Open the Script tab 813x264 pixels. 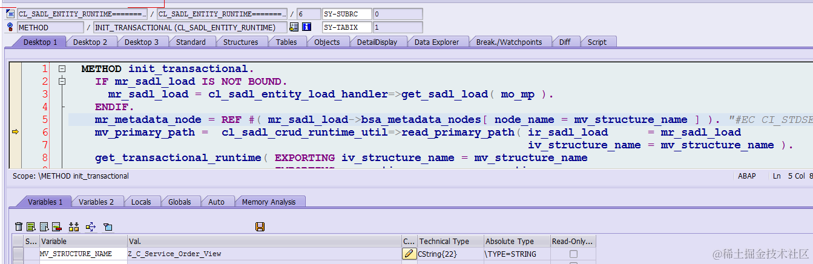(x=597, y=42)
